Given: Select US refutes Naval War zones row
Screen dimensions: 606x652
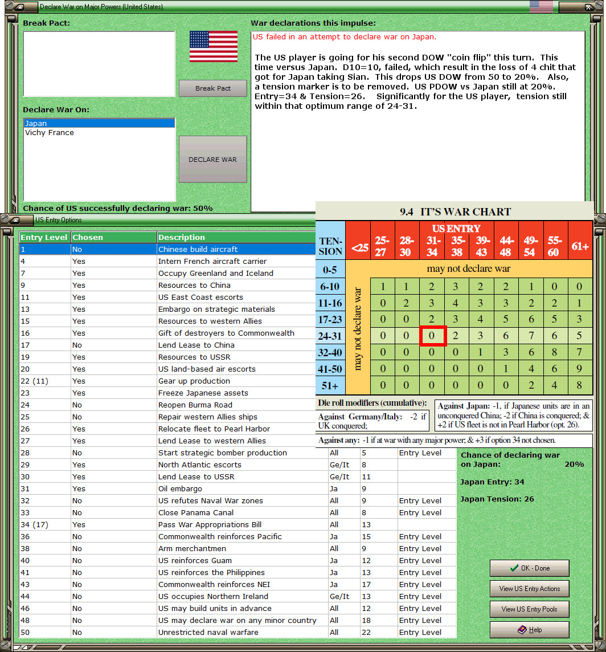Looking at the screenshot, I should click(238, 500).
